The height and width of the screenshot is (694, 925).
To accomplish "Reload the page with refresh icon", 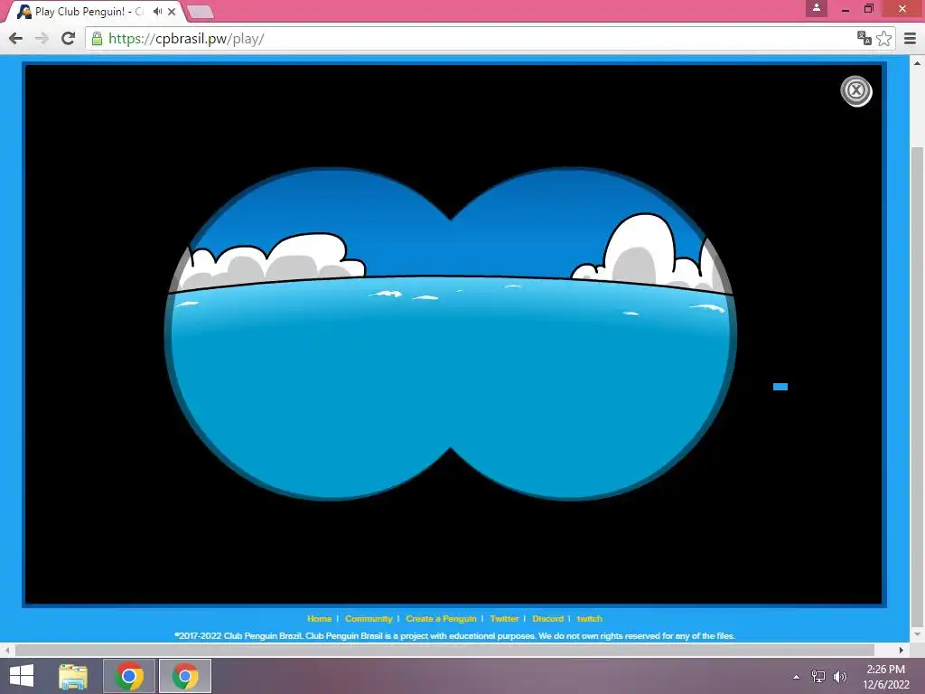I will coord(69,38).
